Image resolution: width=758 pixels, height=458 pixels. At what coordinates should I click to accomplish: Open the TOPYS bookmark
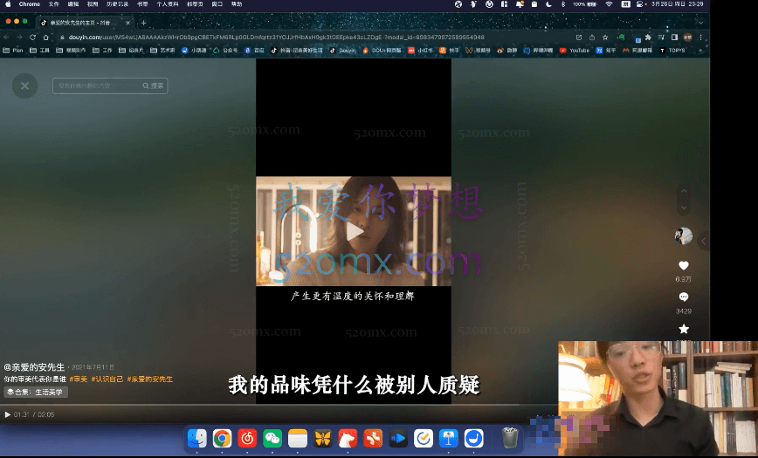click(x=672, y=51)
